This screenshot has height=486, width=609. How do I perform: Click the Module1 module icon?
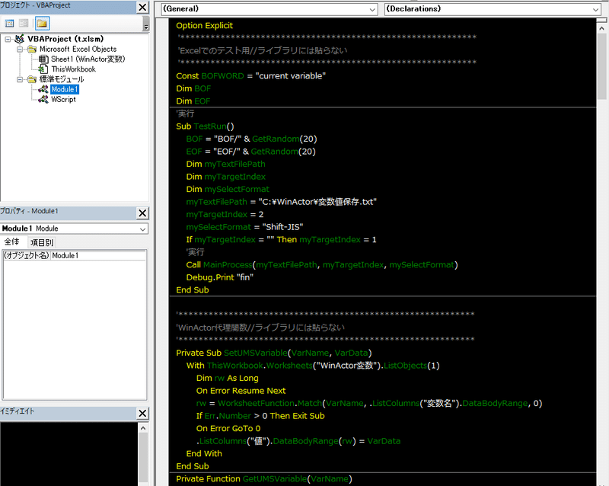tap(45, 89)
